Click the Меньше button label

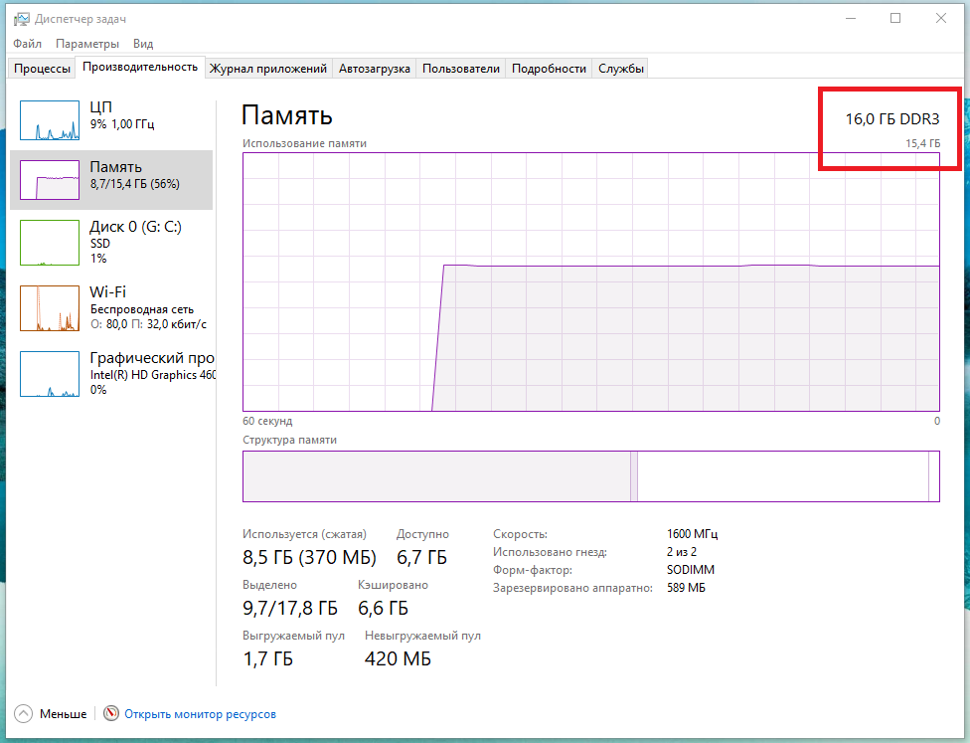pyautogui.click(x=63, y=714)
